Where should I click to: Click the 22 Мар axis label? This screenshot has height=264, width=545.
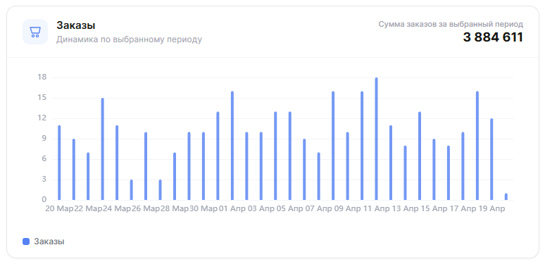point(88,209)
